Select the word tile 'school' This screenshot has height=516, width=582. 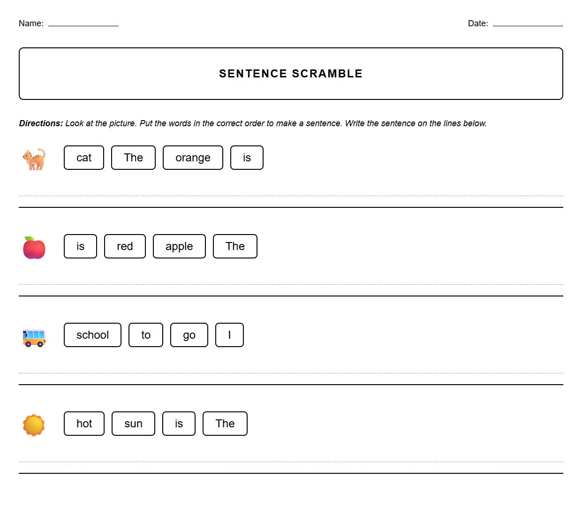(x=92, y=335)
